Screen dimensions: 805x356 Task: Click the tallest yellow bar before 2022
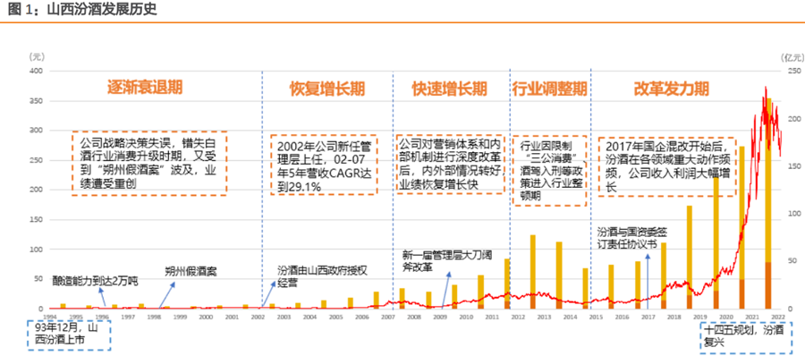[x=768, y=181]
